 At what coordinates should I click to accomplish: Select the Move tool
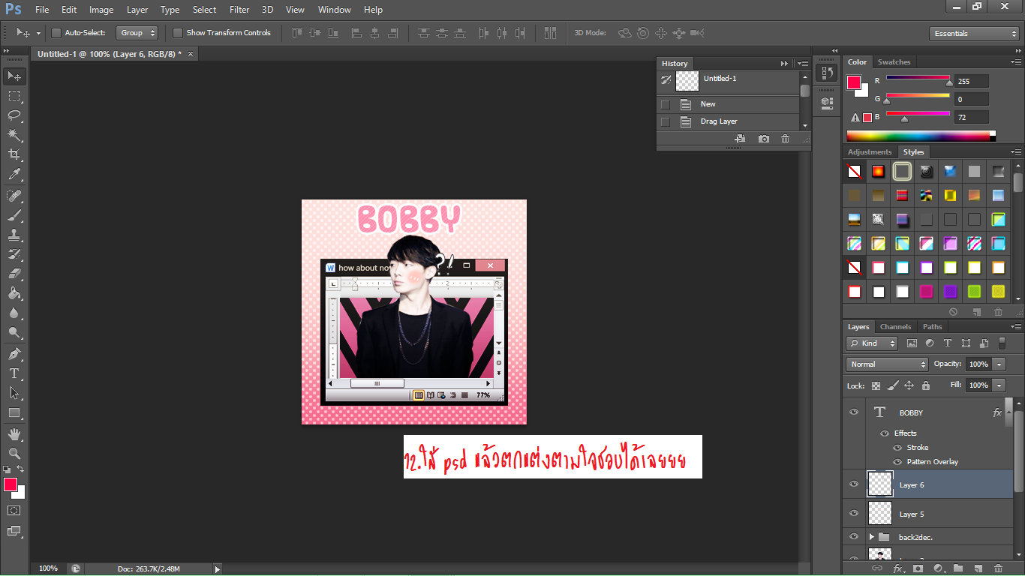point(14,76)
